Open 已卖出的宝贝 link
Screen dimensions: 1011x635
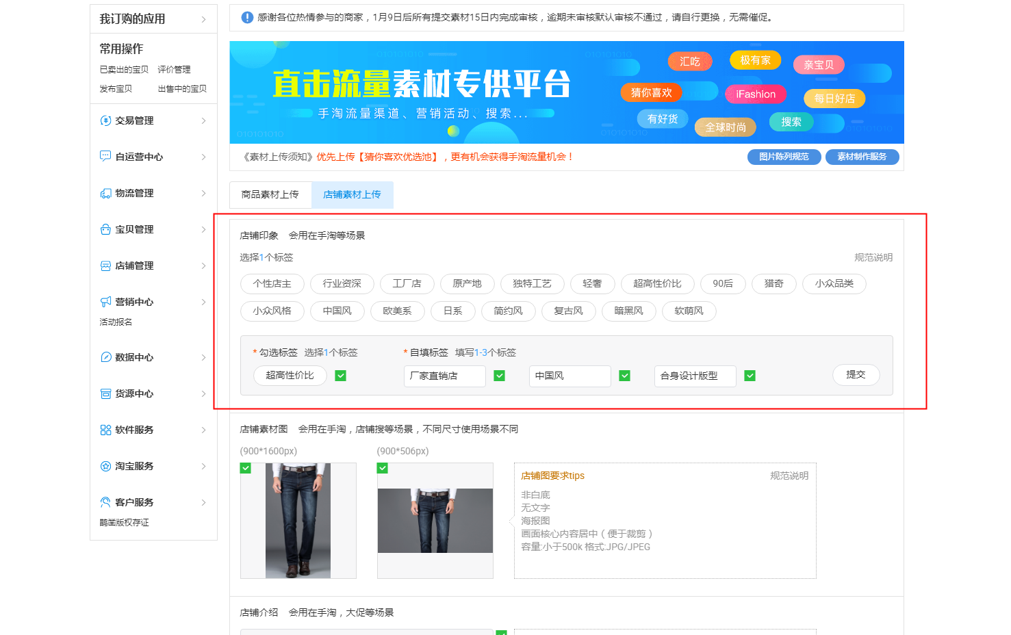click(124, 70)
